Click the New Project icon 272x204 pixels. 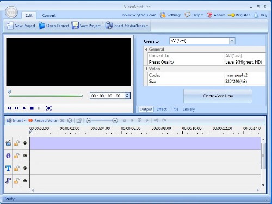tap(10, 26)
